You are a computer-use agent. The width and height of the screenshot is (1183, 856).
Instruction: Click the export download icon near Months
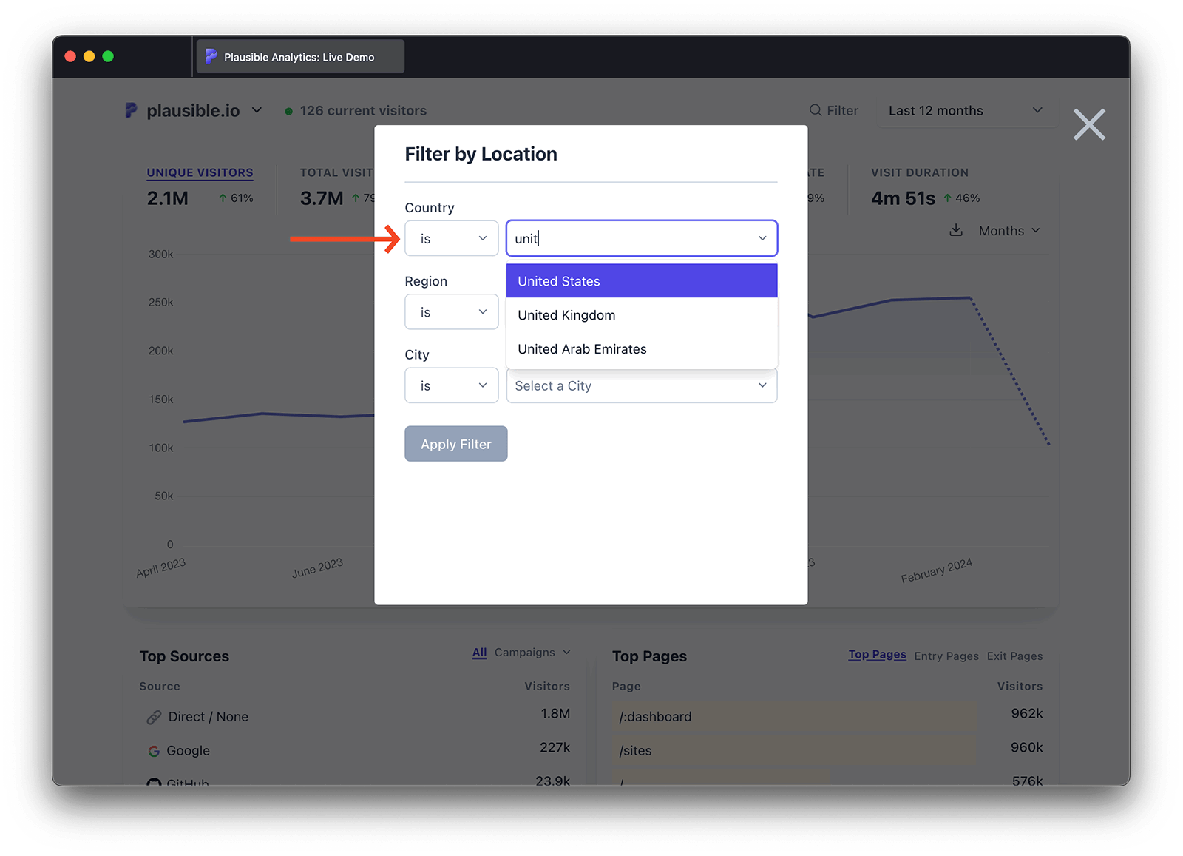pyautogui.click(x=955, y=230)
